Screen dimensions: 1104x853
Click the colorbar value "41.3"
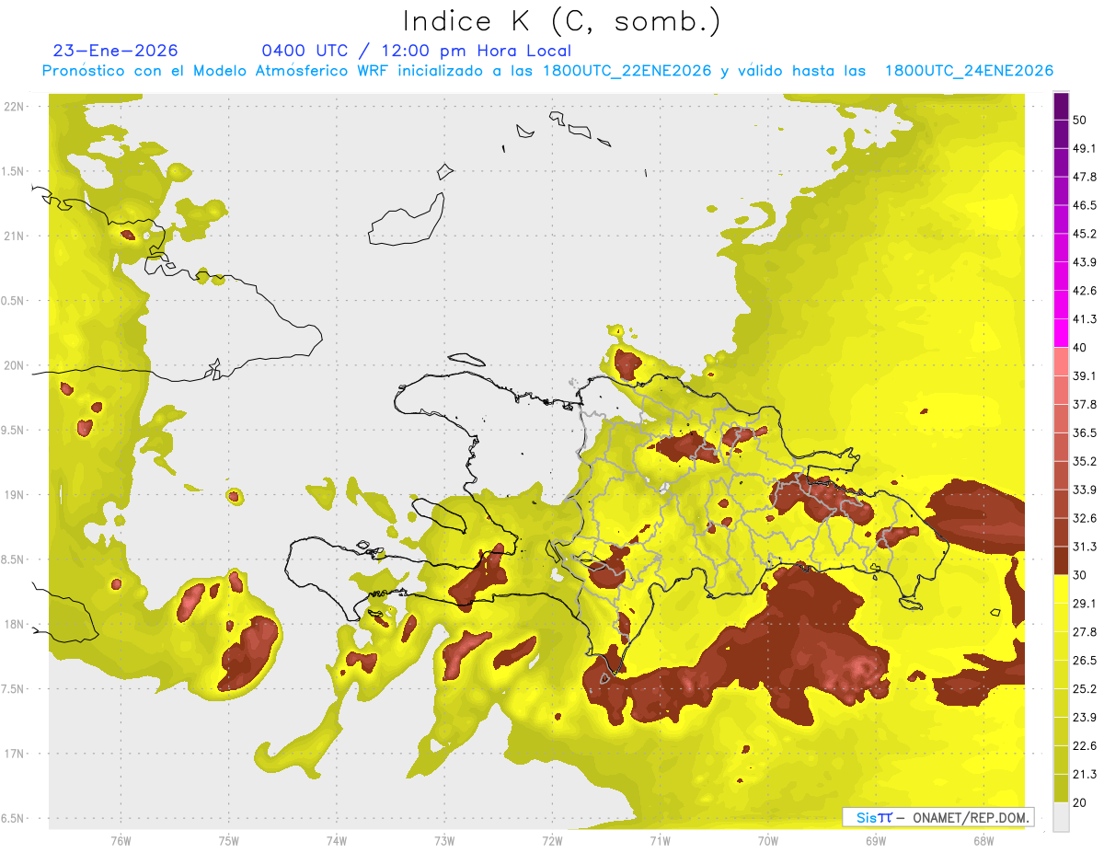[1085, 319]
